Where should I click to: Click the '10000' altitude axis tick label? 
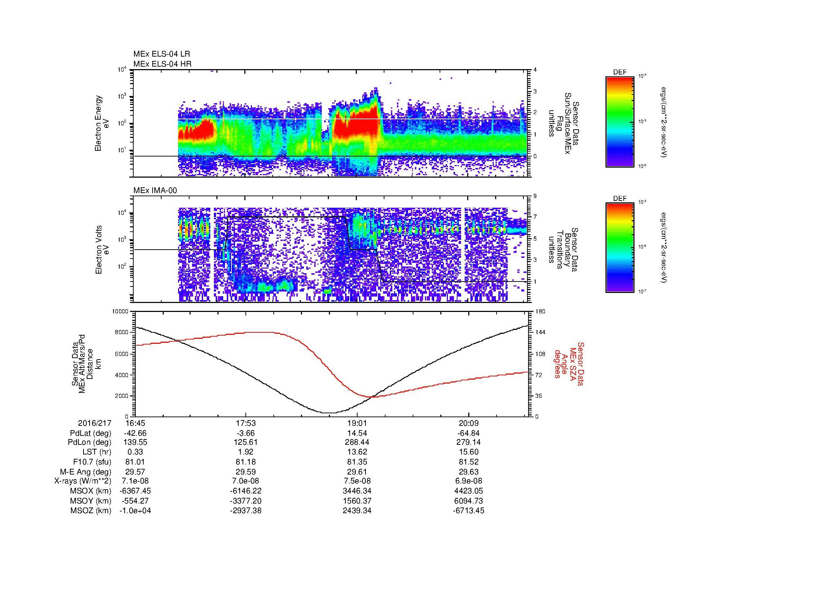[120, 312]
